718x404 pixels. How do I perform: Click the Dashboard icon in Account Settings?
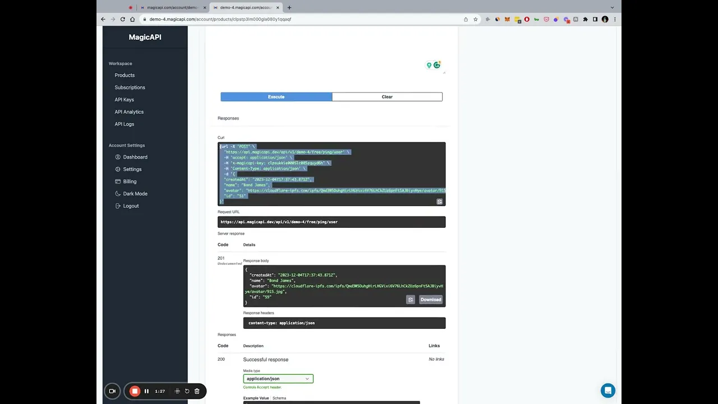click(x=118, y=157)
